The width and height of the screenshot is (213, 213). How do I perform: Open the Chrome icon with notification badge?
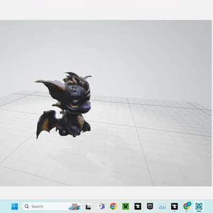pos(187,206)
